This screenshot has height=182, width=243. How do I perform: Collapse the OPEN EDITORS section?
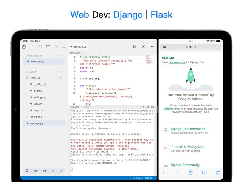click(x=60, y=56)
